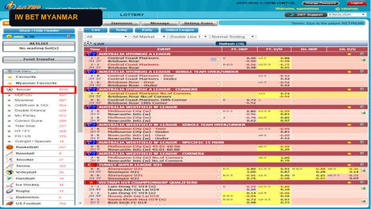Click the Logout button
This screenshot has height=209, width=371.
click(x=356, y=3)
